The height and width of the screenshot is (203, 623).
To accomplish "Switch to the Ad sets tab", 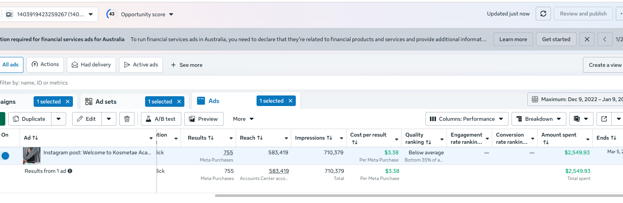I will pos(106,101).
